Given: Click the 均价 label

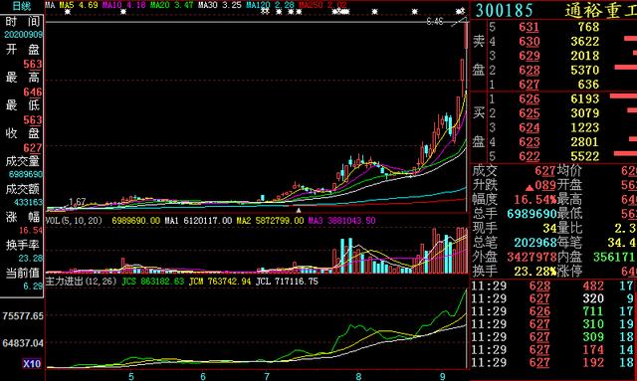Looking at the screenshot, I should click(x=569, y=171).
